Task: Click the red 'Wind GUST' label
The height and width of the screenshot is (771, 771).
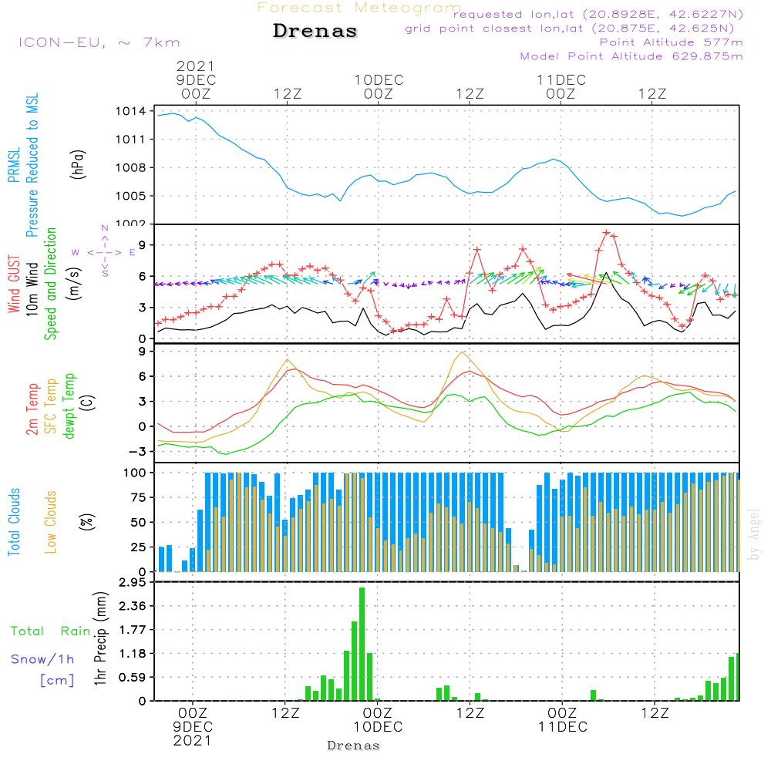Action: click(x=14, y=284)
